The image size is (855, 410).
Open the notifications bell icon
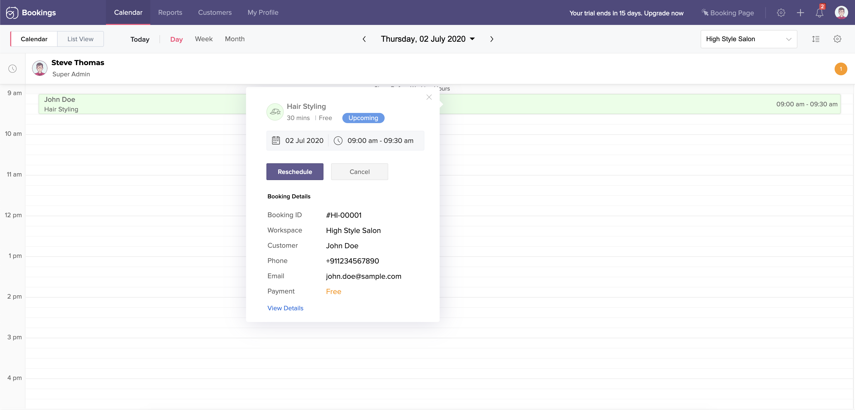[x=819, y=13]
